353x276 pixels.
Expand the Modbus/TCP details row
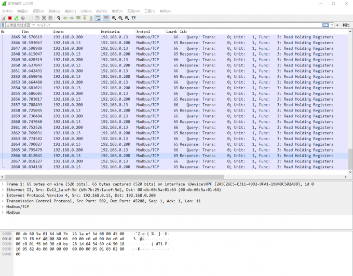pos(3,206)
